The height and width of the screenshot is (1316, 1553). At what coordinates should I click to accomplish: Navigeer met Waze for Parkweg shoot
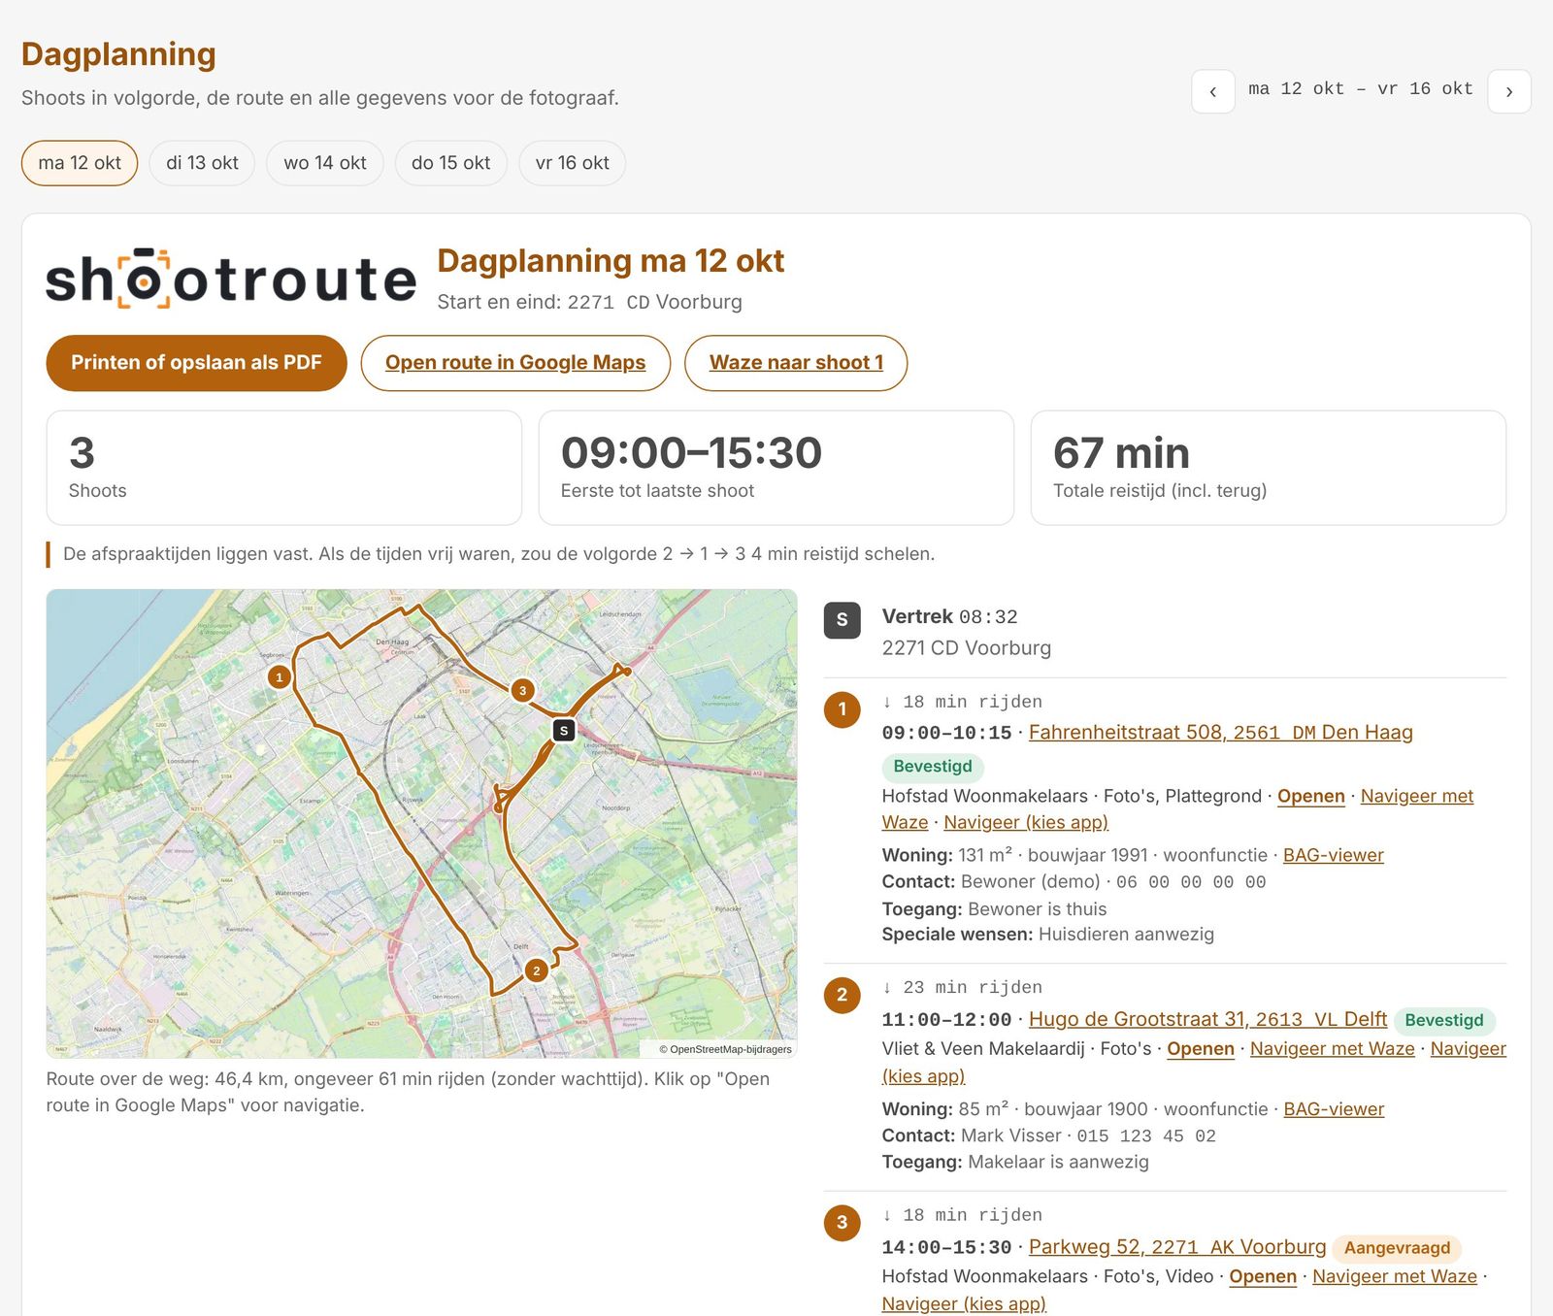pos(1395,1277)
